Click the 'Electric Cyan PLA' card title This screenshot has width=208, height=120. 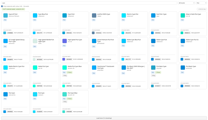132,14
